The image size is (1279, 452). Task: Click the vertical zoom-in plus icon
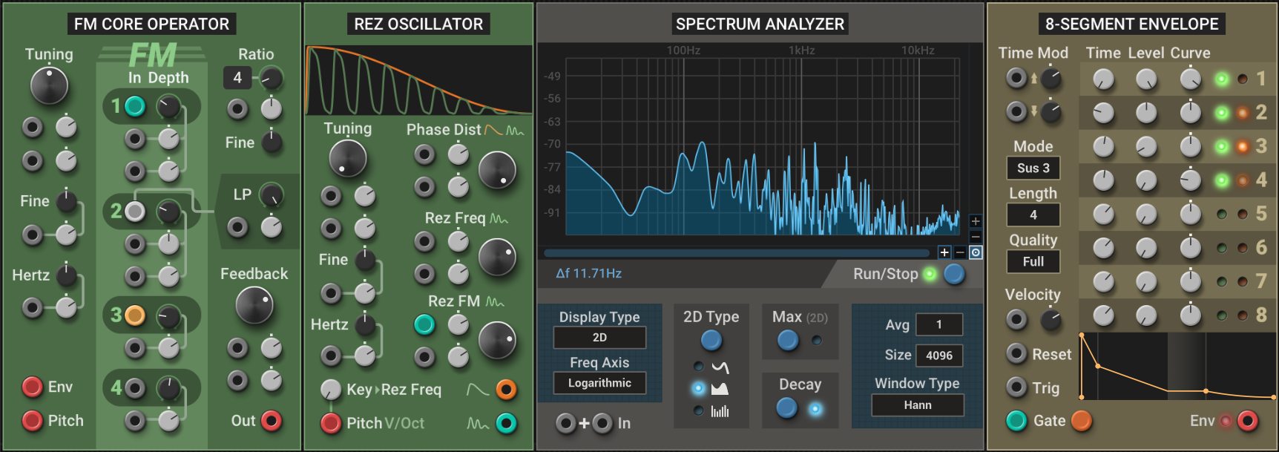(x=976, y=221)
